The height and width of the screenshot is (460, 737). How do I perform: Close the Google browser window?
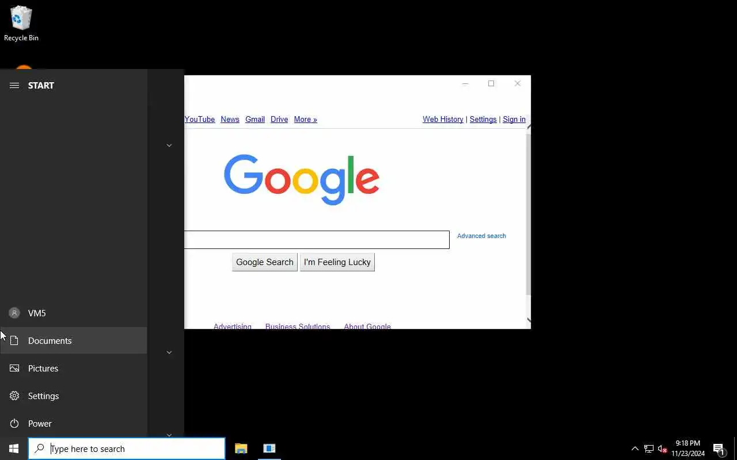pyautogui.click(x=517, y=83)
